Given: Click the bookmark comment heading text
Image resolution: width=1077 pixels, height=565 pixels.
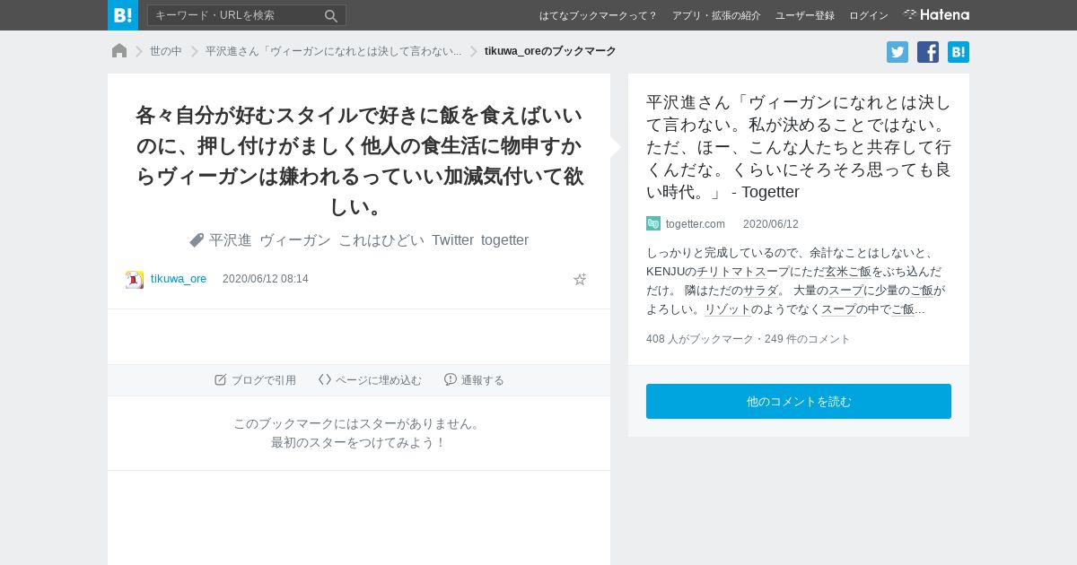Looking at the screenshot, I should click(x=359, y=161).
